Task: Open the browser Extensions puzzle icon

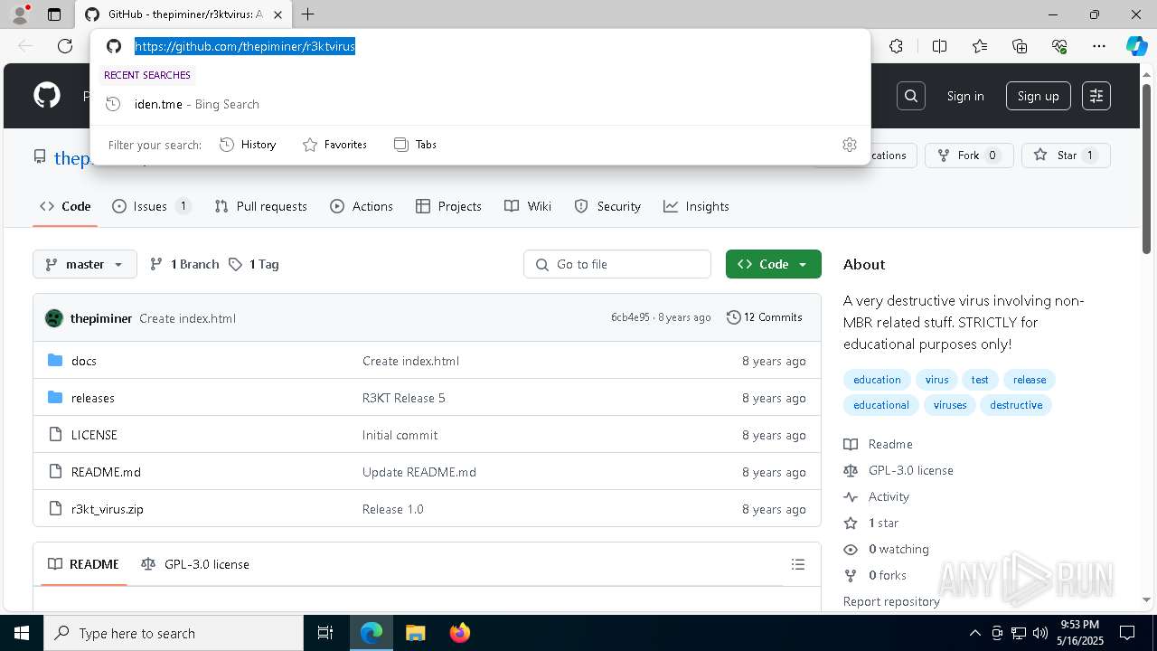Action: click(896, 46)
